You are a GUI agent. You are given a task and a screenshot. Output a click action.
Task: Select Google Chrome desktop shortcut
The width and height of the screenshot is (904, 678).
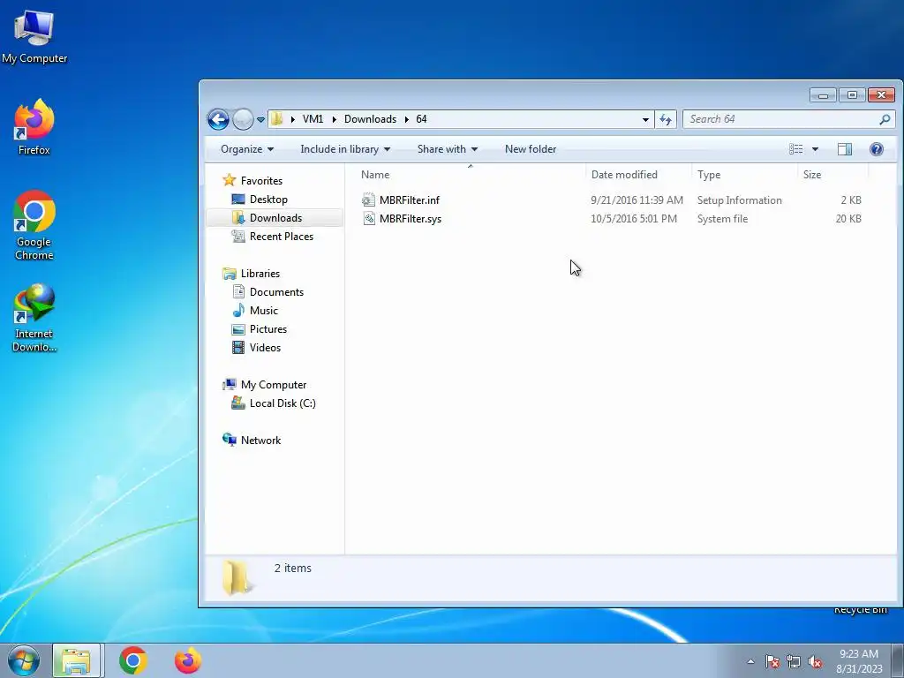pyautogui.click(x=34, y=225)
